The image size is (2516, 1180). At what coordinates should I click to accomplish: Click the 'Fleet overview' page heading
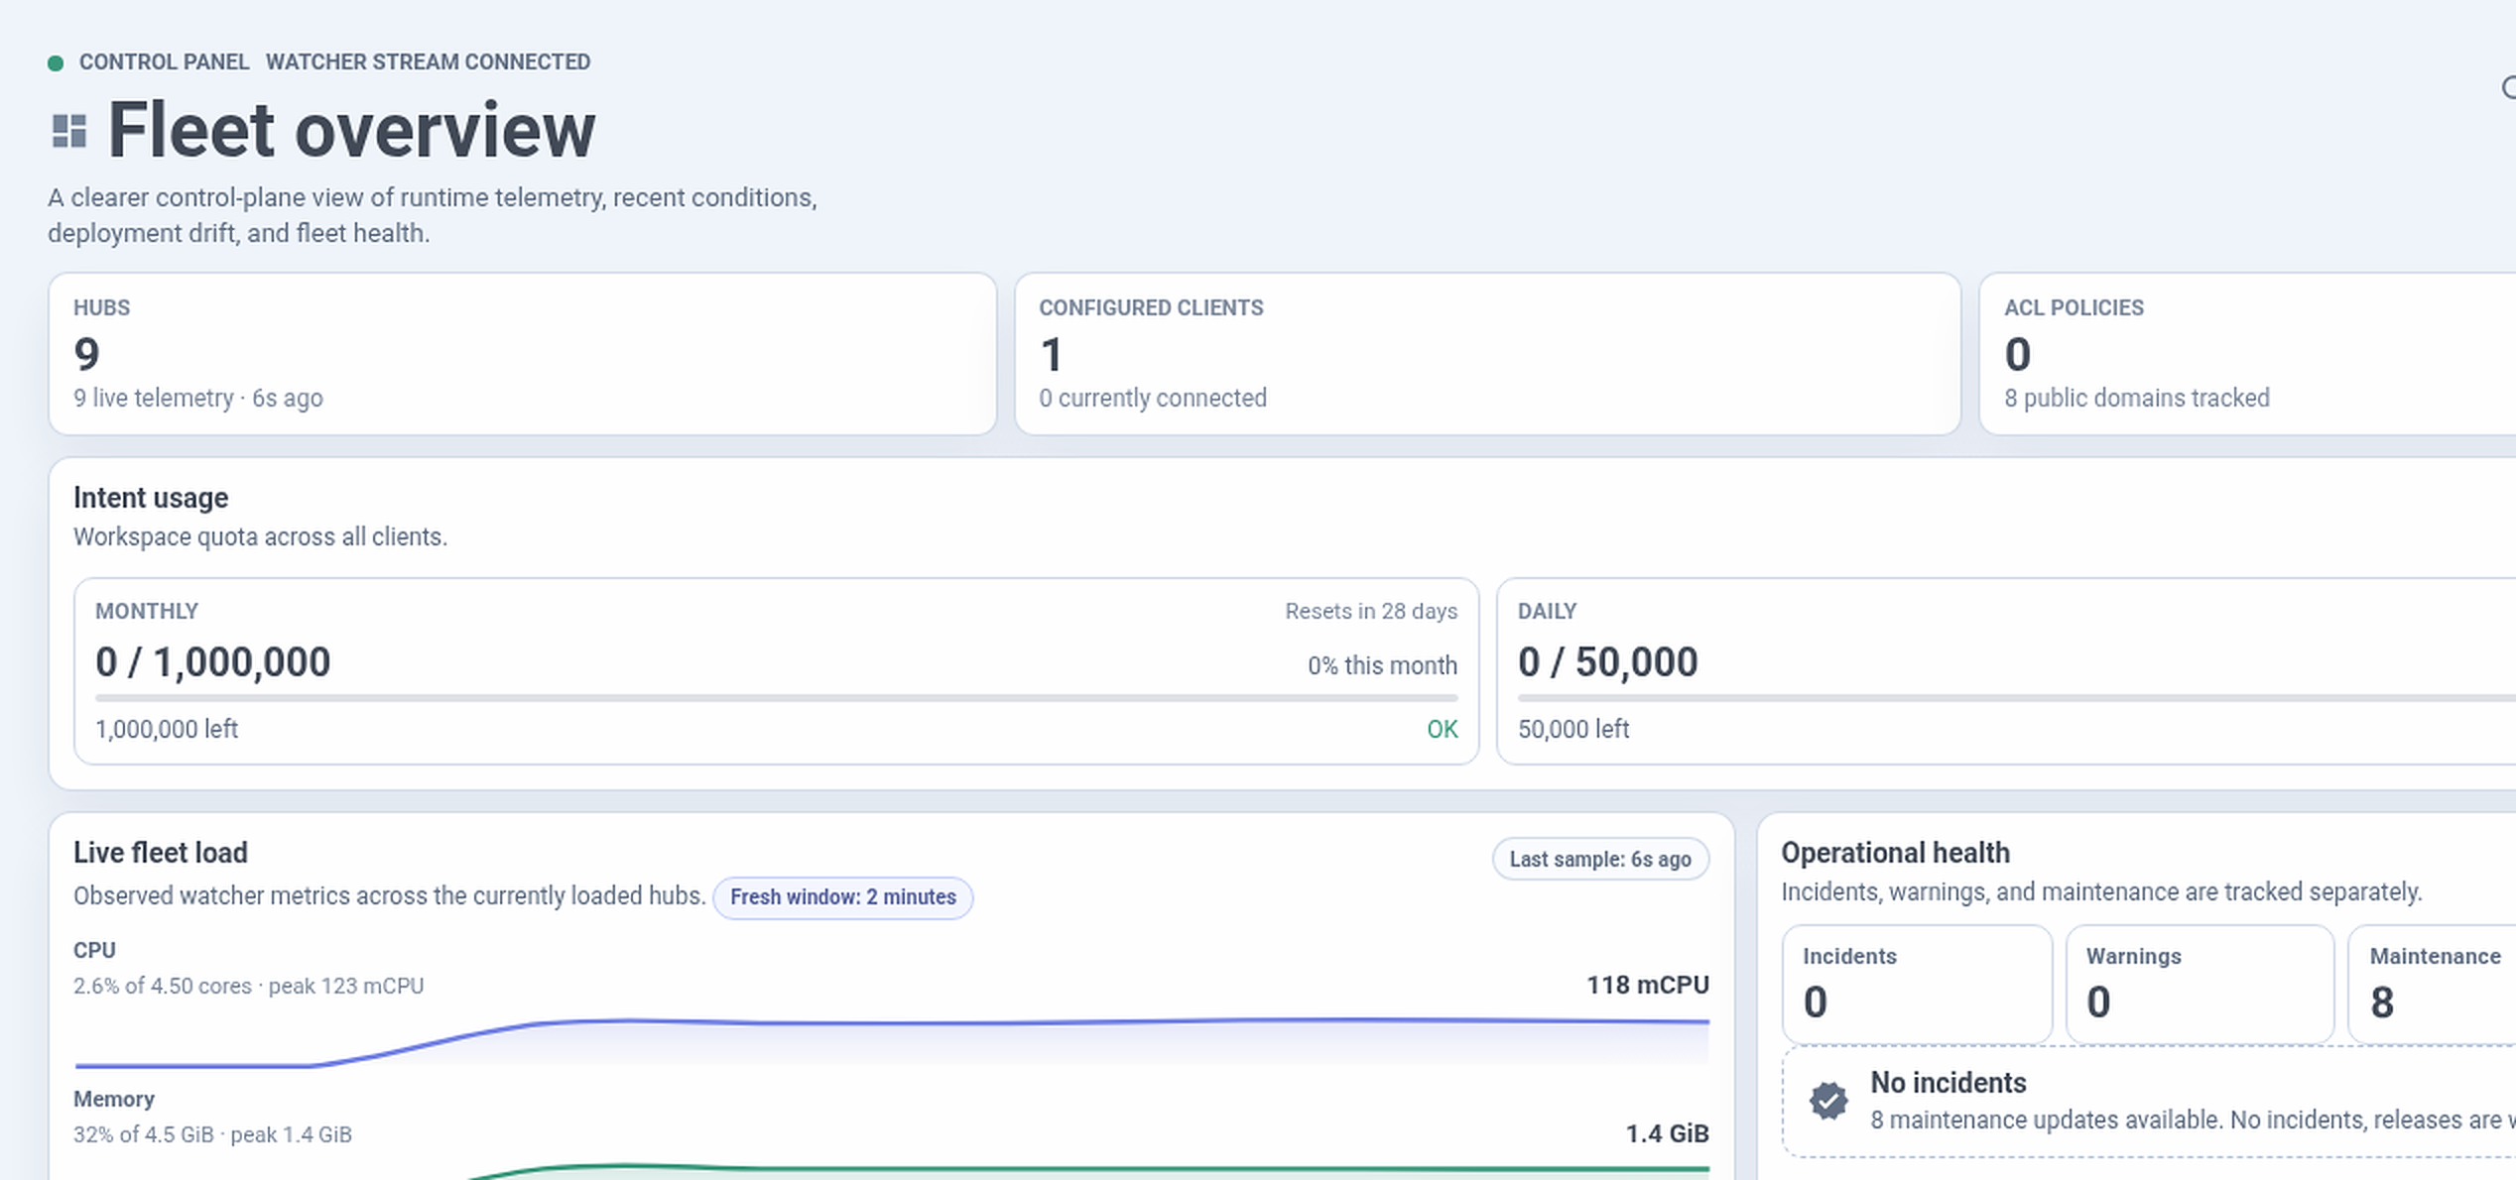click(351, 131)
